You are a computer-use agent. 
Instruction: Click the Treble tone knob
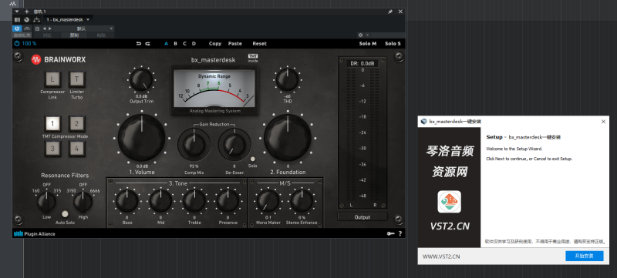click(x=194, y=201)
